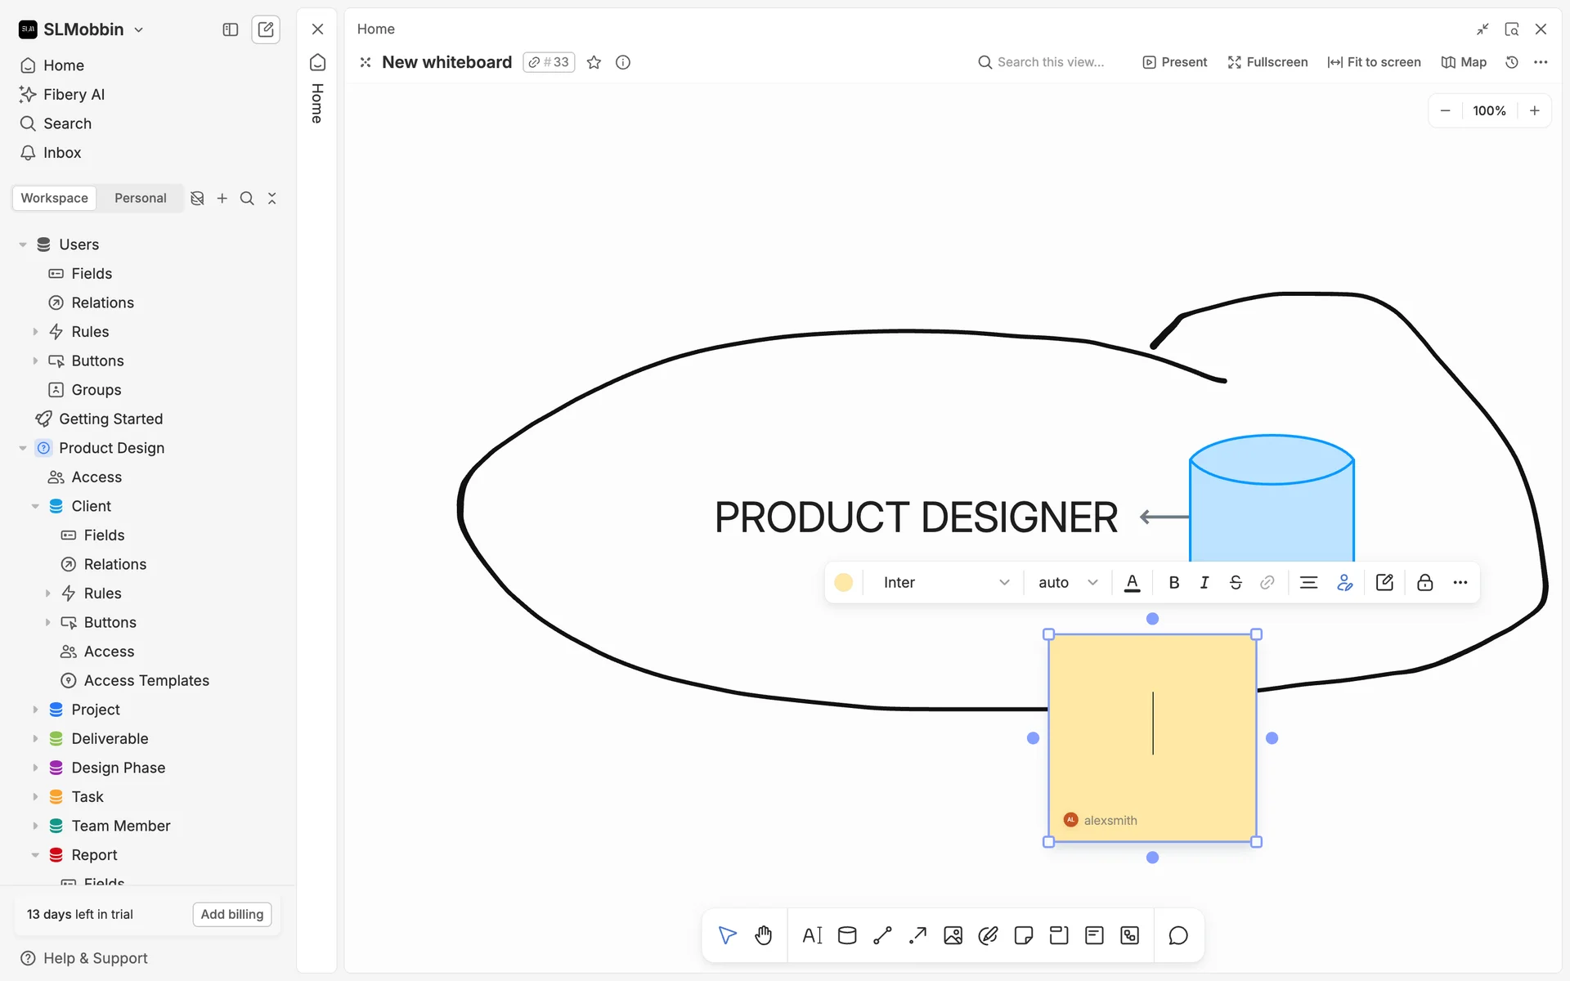Switch to the Personal tab
Image resolution: width=1570 pixels, height=981 pixels.
coord(140,198)
